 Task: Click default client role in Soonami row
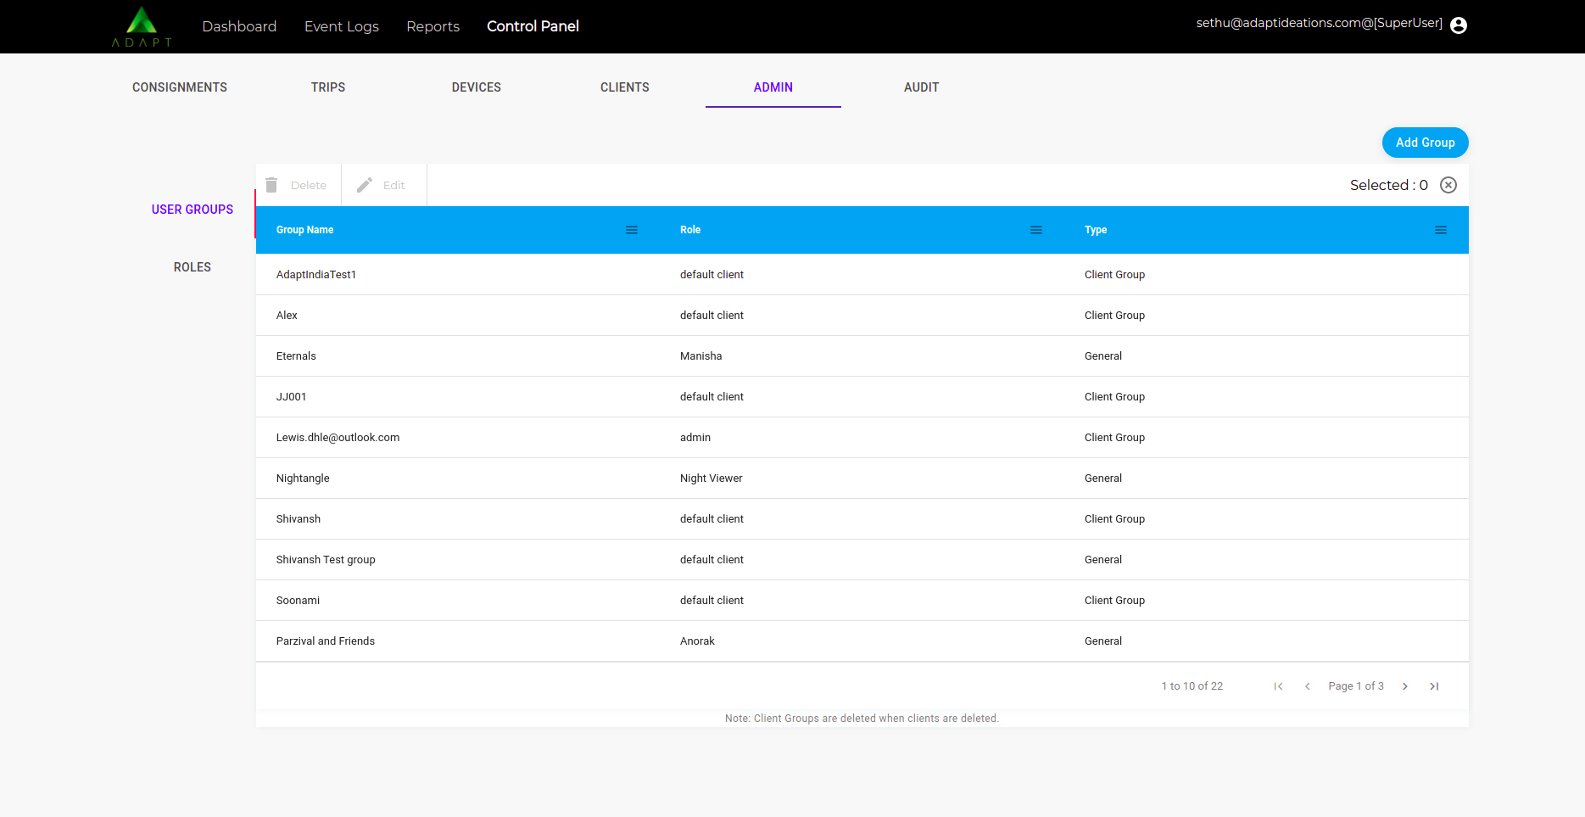pyautogui.click(x=712, y=601)
